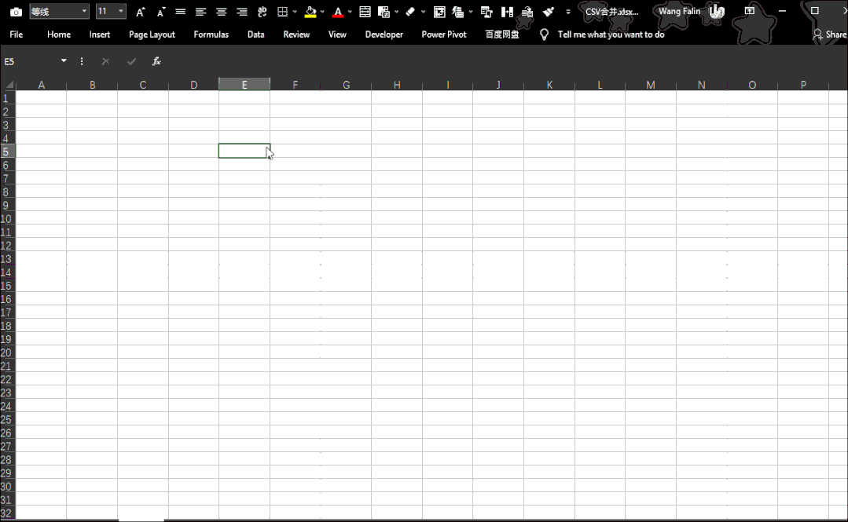The width and height of the screenshot is (848, 522).
Task: Open the Page Layout tab
Action: (152, 35)
